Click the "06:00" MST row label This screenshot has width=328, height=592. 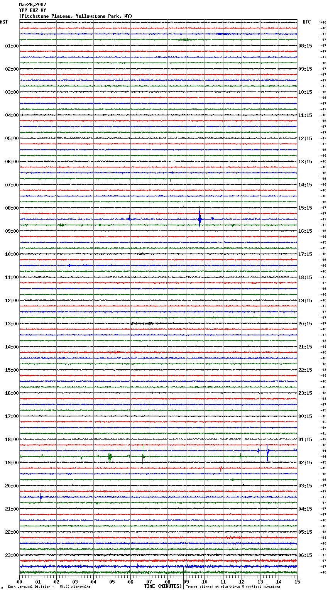(12, 162)
